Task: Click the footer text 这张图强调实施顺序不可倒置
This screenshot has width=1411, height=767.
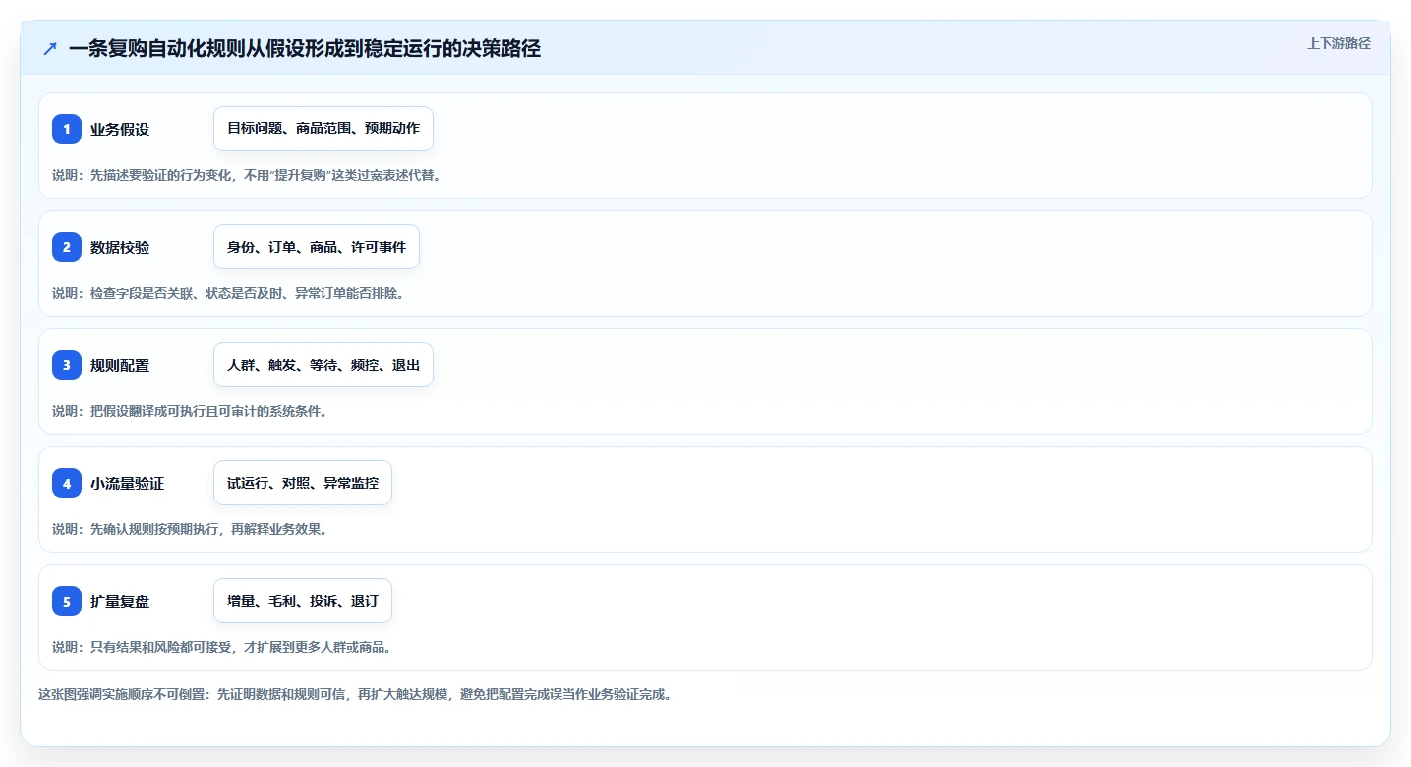Action: pos(356,694)
